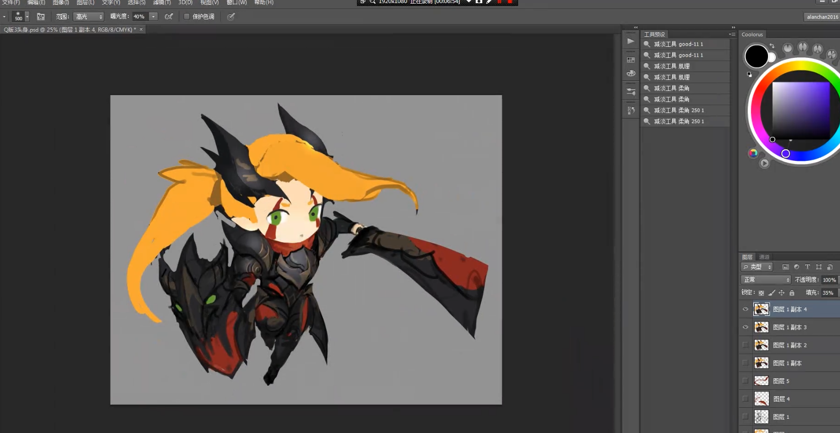The height and width of the screenshot is (433, 840).
Task: Open the layout grid icon in side strip
Action: coord(631,60)
